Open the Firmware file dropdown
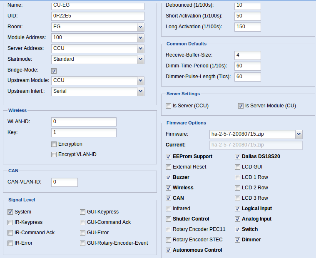The width and height of the screenshot is (316, 258). click(299, 134)
